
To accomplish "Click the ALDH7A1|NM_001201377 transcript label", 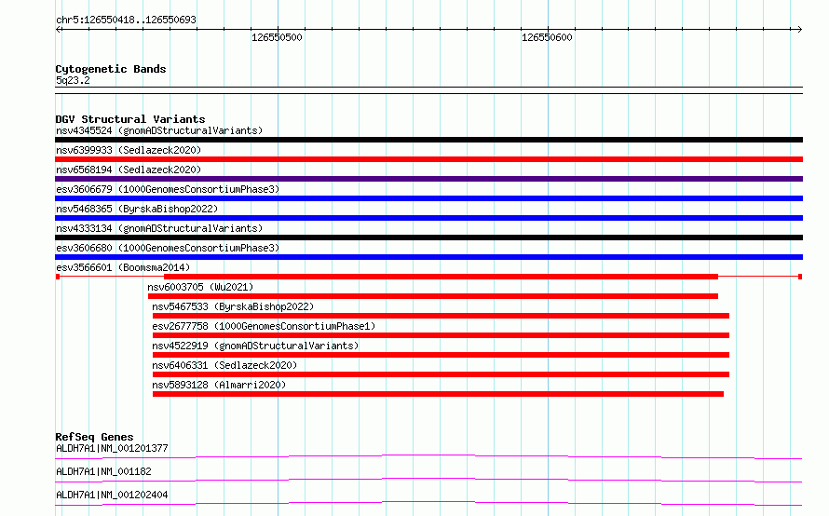I will 112,448.
